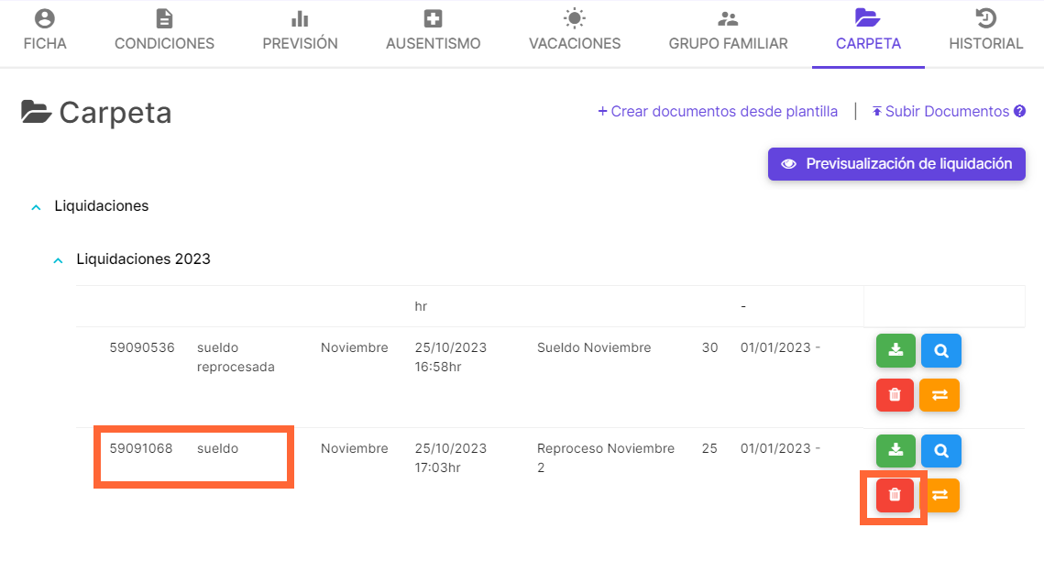Open magnifier preview on the second row
Image resolution: width=1044 pixels, height=583 pixels.
[x=940, y=450]
